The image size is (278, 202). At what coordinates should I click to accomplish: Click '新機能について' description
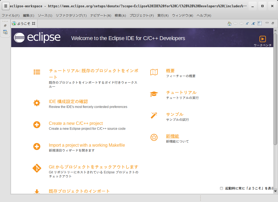click(178, 141)
